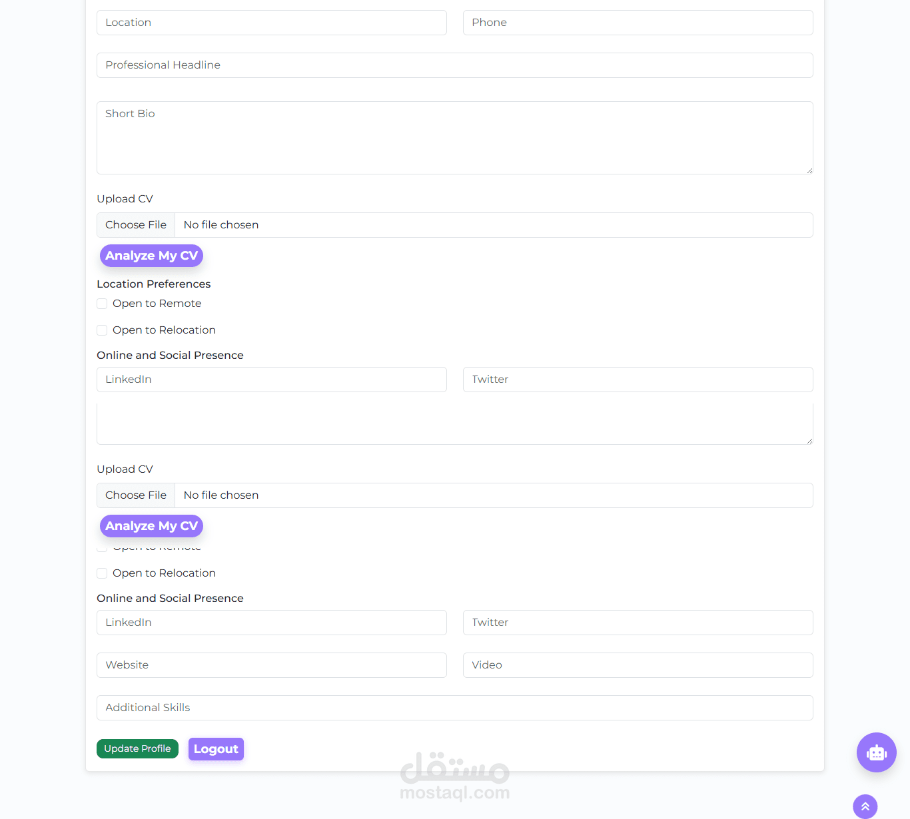This screenshot has width=910, height=819.
Task: Click the second Choose File button
Action: click(x=136, y=495)
